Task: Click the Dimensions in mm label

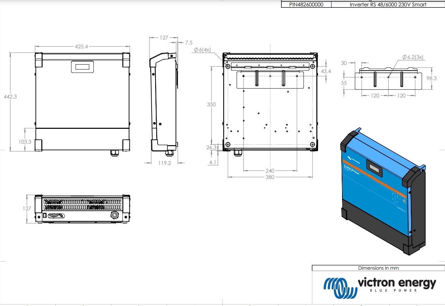Action: 378,268
